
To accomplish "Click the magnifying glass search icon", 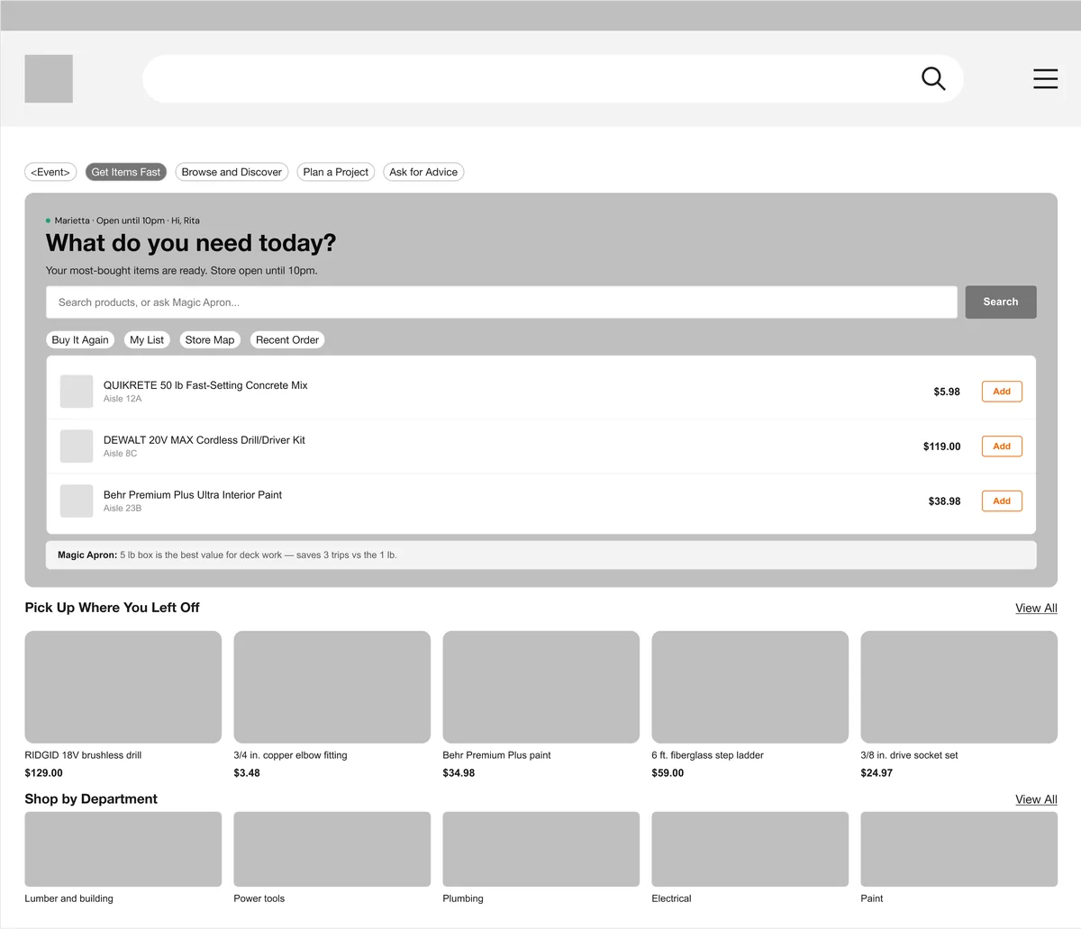I will coord(933,79).
